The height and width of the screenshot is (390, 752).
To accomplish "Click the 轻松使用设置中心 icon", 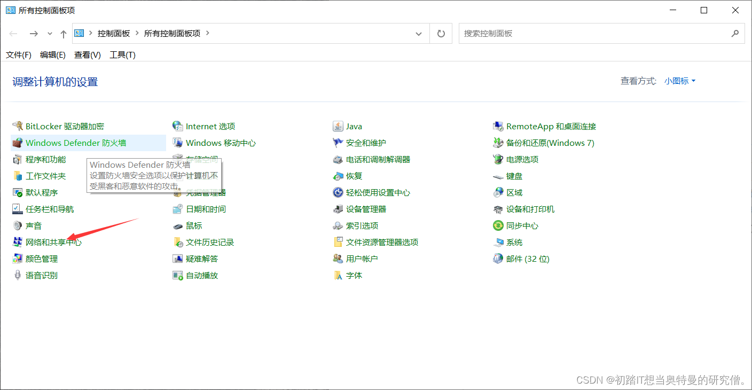I will [x=338, y=193].
